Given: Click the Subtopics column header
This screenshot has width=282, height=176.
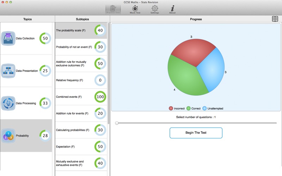Looking at the screenshot, I should click(82, 19).
